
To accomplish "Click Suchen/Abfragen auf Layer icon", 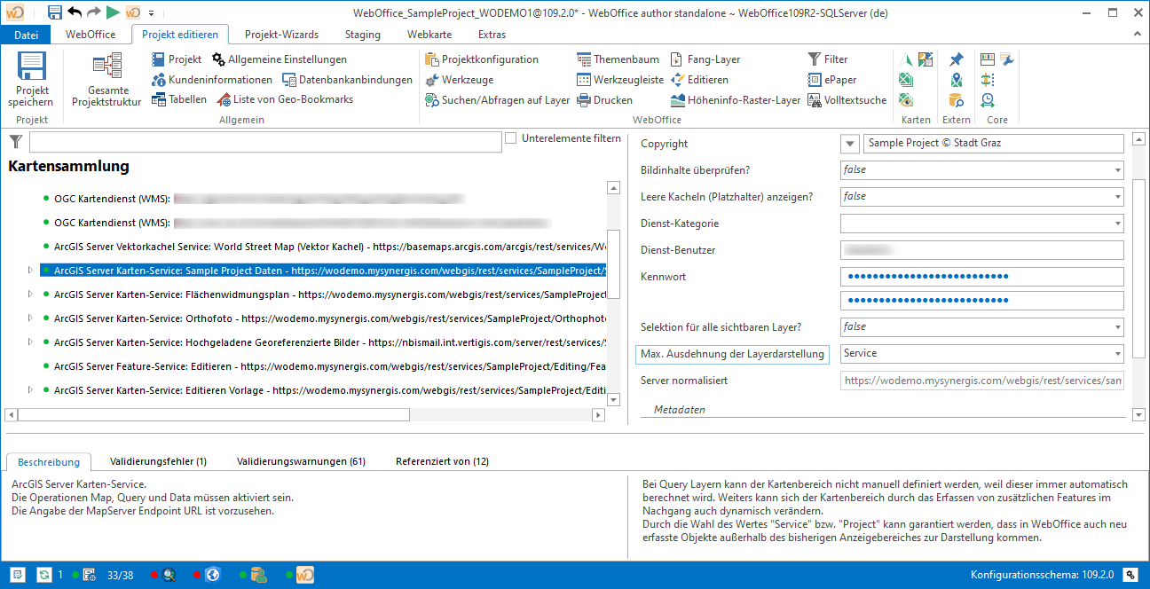I will tap(434, 99).
